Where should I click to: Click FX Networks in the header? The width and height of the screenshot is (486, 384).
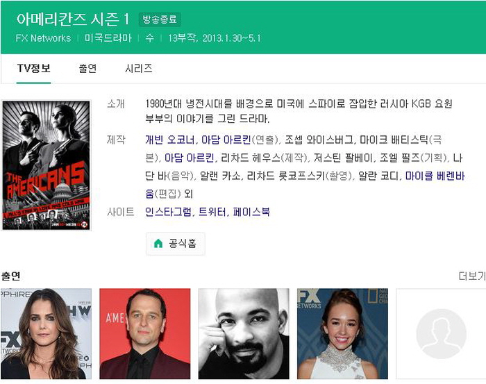43,38
